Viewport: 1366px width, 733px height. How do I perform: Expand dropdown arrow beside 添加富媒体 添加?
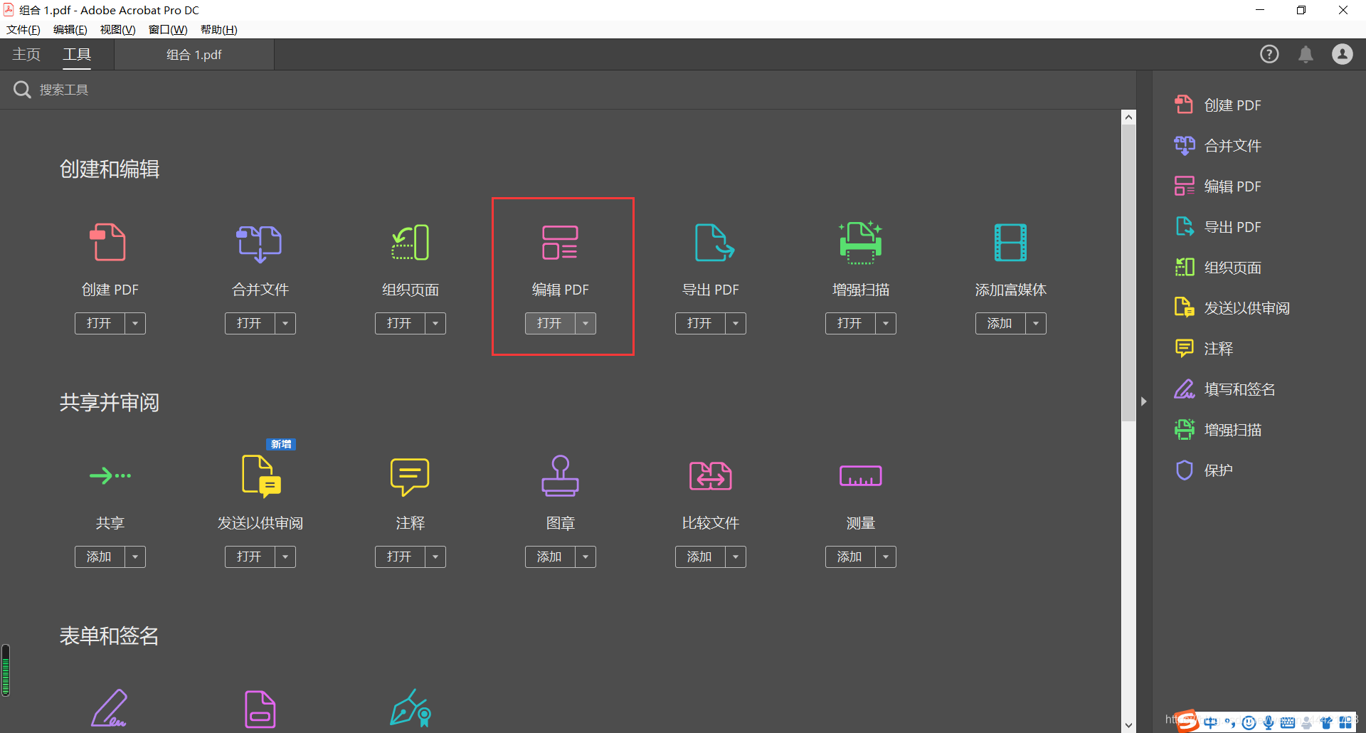coord(1036,323)
